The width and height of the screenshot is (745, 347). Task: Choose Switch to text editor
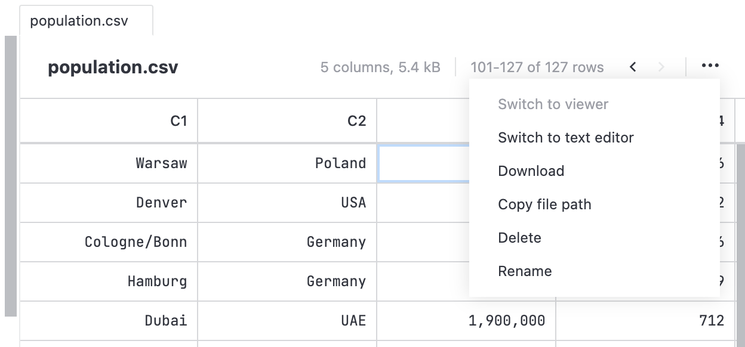(x=565, y=137)
